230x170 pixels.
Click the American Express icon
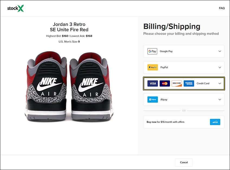pos(189,83)
